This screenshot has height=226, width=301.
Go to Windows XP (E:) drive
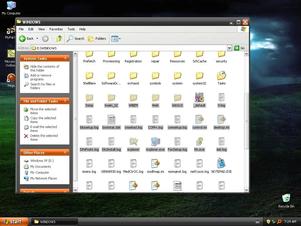[x=42, y=161]
